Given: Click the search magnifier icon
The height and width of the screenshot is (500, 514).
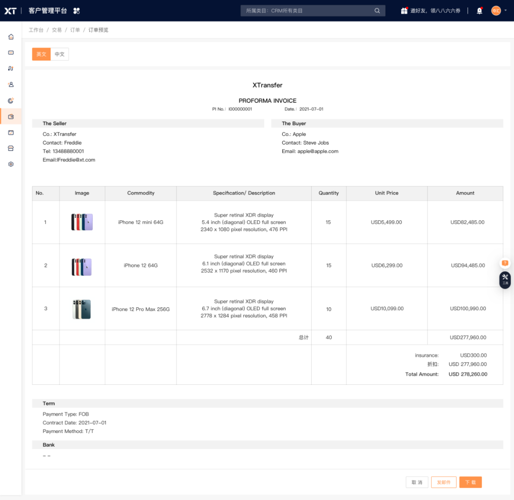Looking at the screenshot, I should (x=377, y=11).
